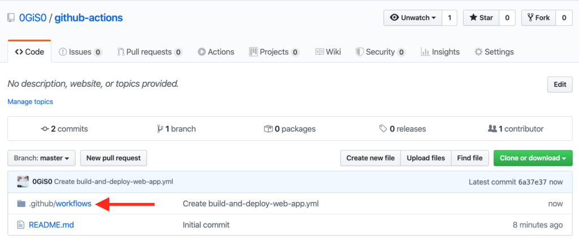Click the watchers count 1
The height and width of the screenshot is (242, 579).
(450, 17)
